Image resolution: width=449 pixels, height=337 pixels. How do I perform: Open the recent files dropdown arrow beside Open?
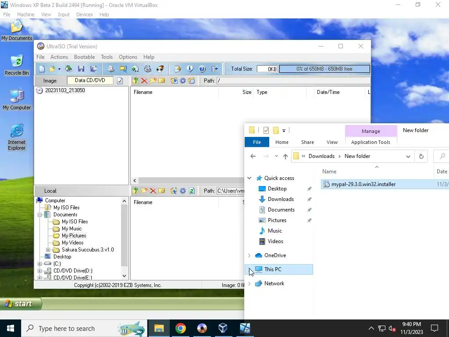[59, 69]
